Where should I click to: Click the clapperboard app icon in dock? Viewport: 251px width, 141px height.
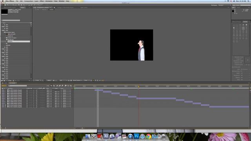[124, 136]
